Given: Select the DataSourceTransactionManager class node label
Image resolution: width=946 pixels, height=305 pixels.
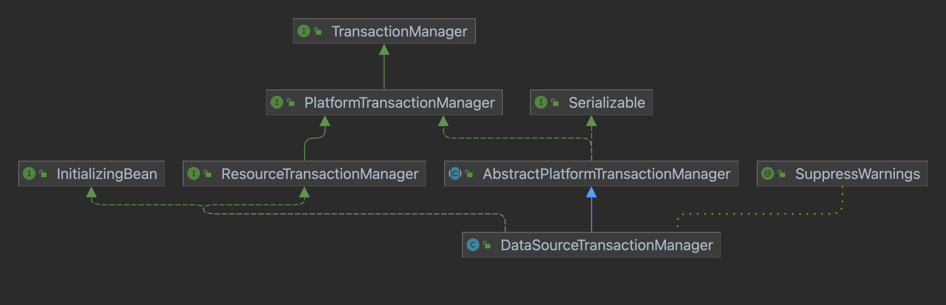Looking at the screenshot, I should [x=606, y=245].
